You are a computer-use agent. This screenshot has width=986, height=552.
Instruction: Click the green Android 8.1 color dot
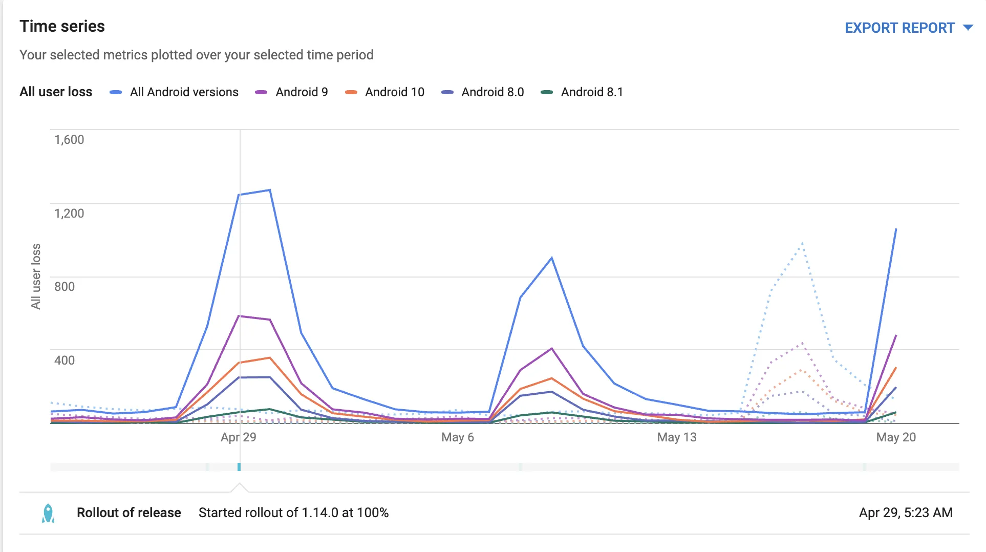[x=547, y=93]
